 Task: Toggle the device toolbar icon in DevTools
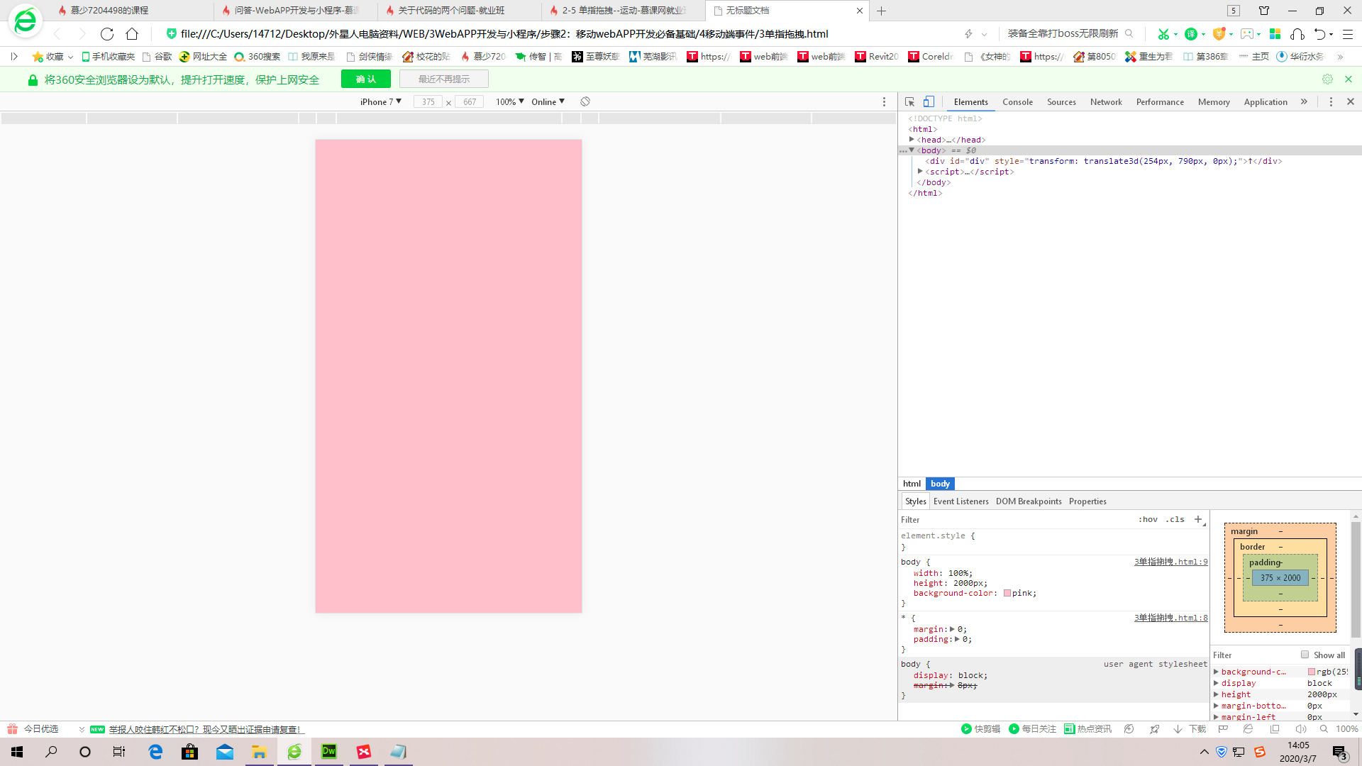[929, 102]
